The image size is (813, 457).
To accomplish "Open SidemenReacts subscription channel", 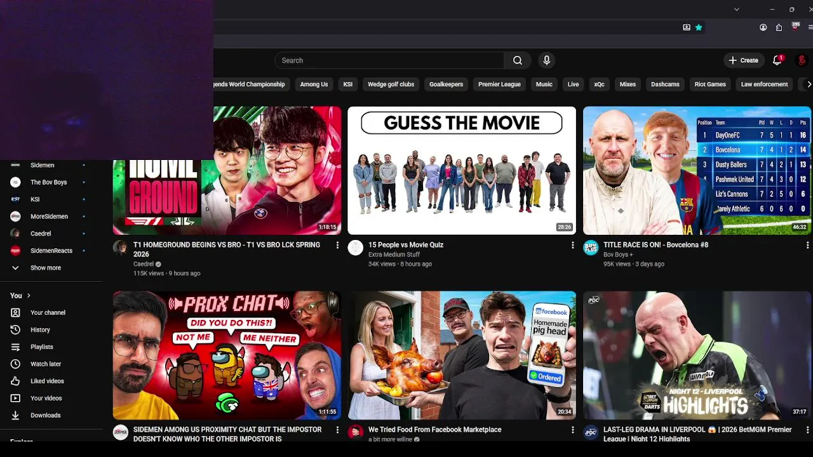I will (51, 251).
